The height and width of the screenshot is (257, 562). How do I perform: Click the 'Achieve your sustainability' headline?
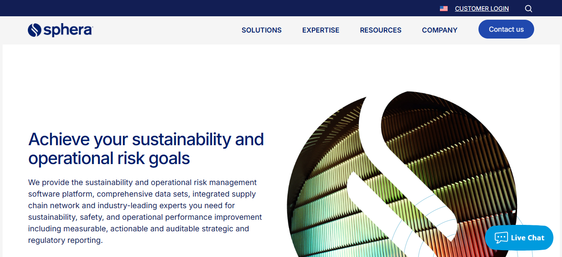click(146, 140)
